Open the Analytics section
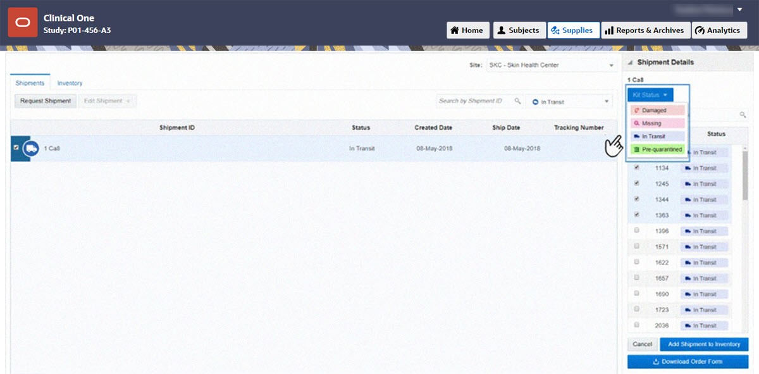The image size is (759, 374). (719, 30)
